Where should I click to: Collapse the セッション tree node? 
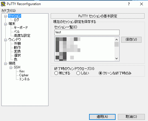tap(5, 16)
